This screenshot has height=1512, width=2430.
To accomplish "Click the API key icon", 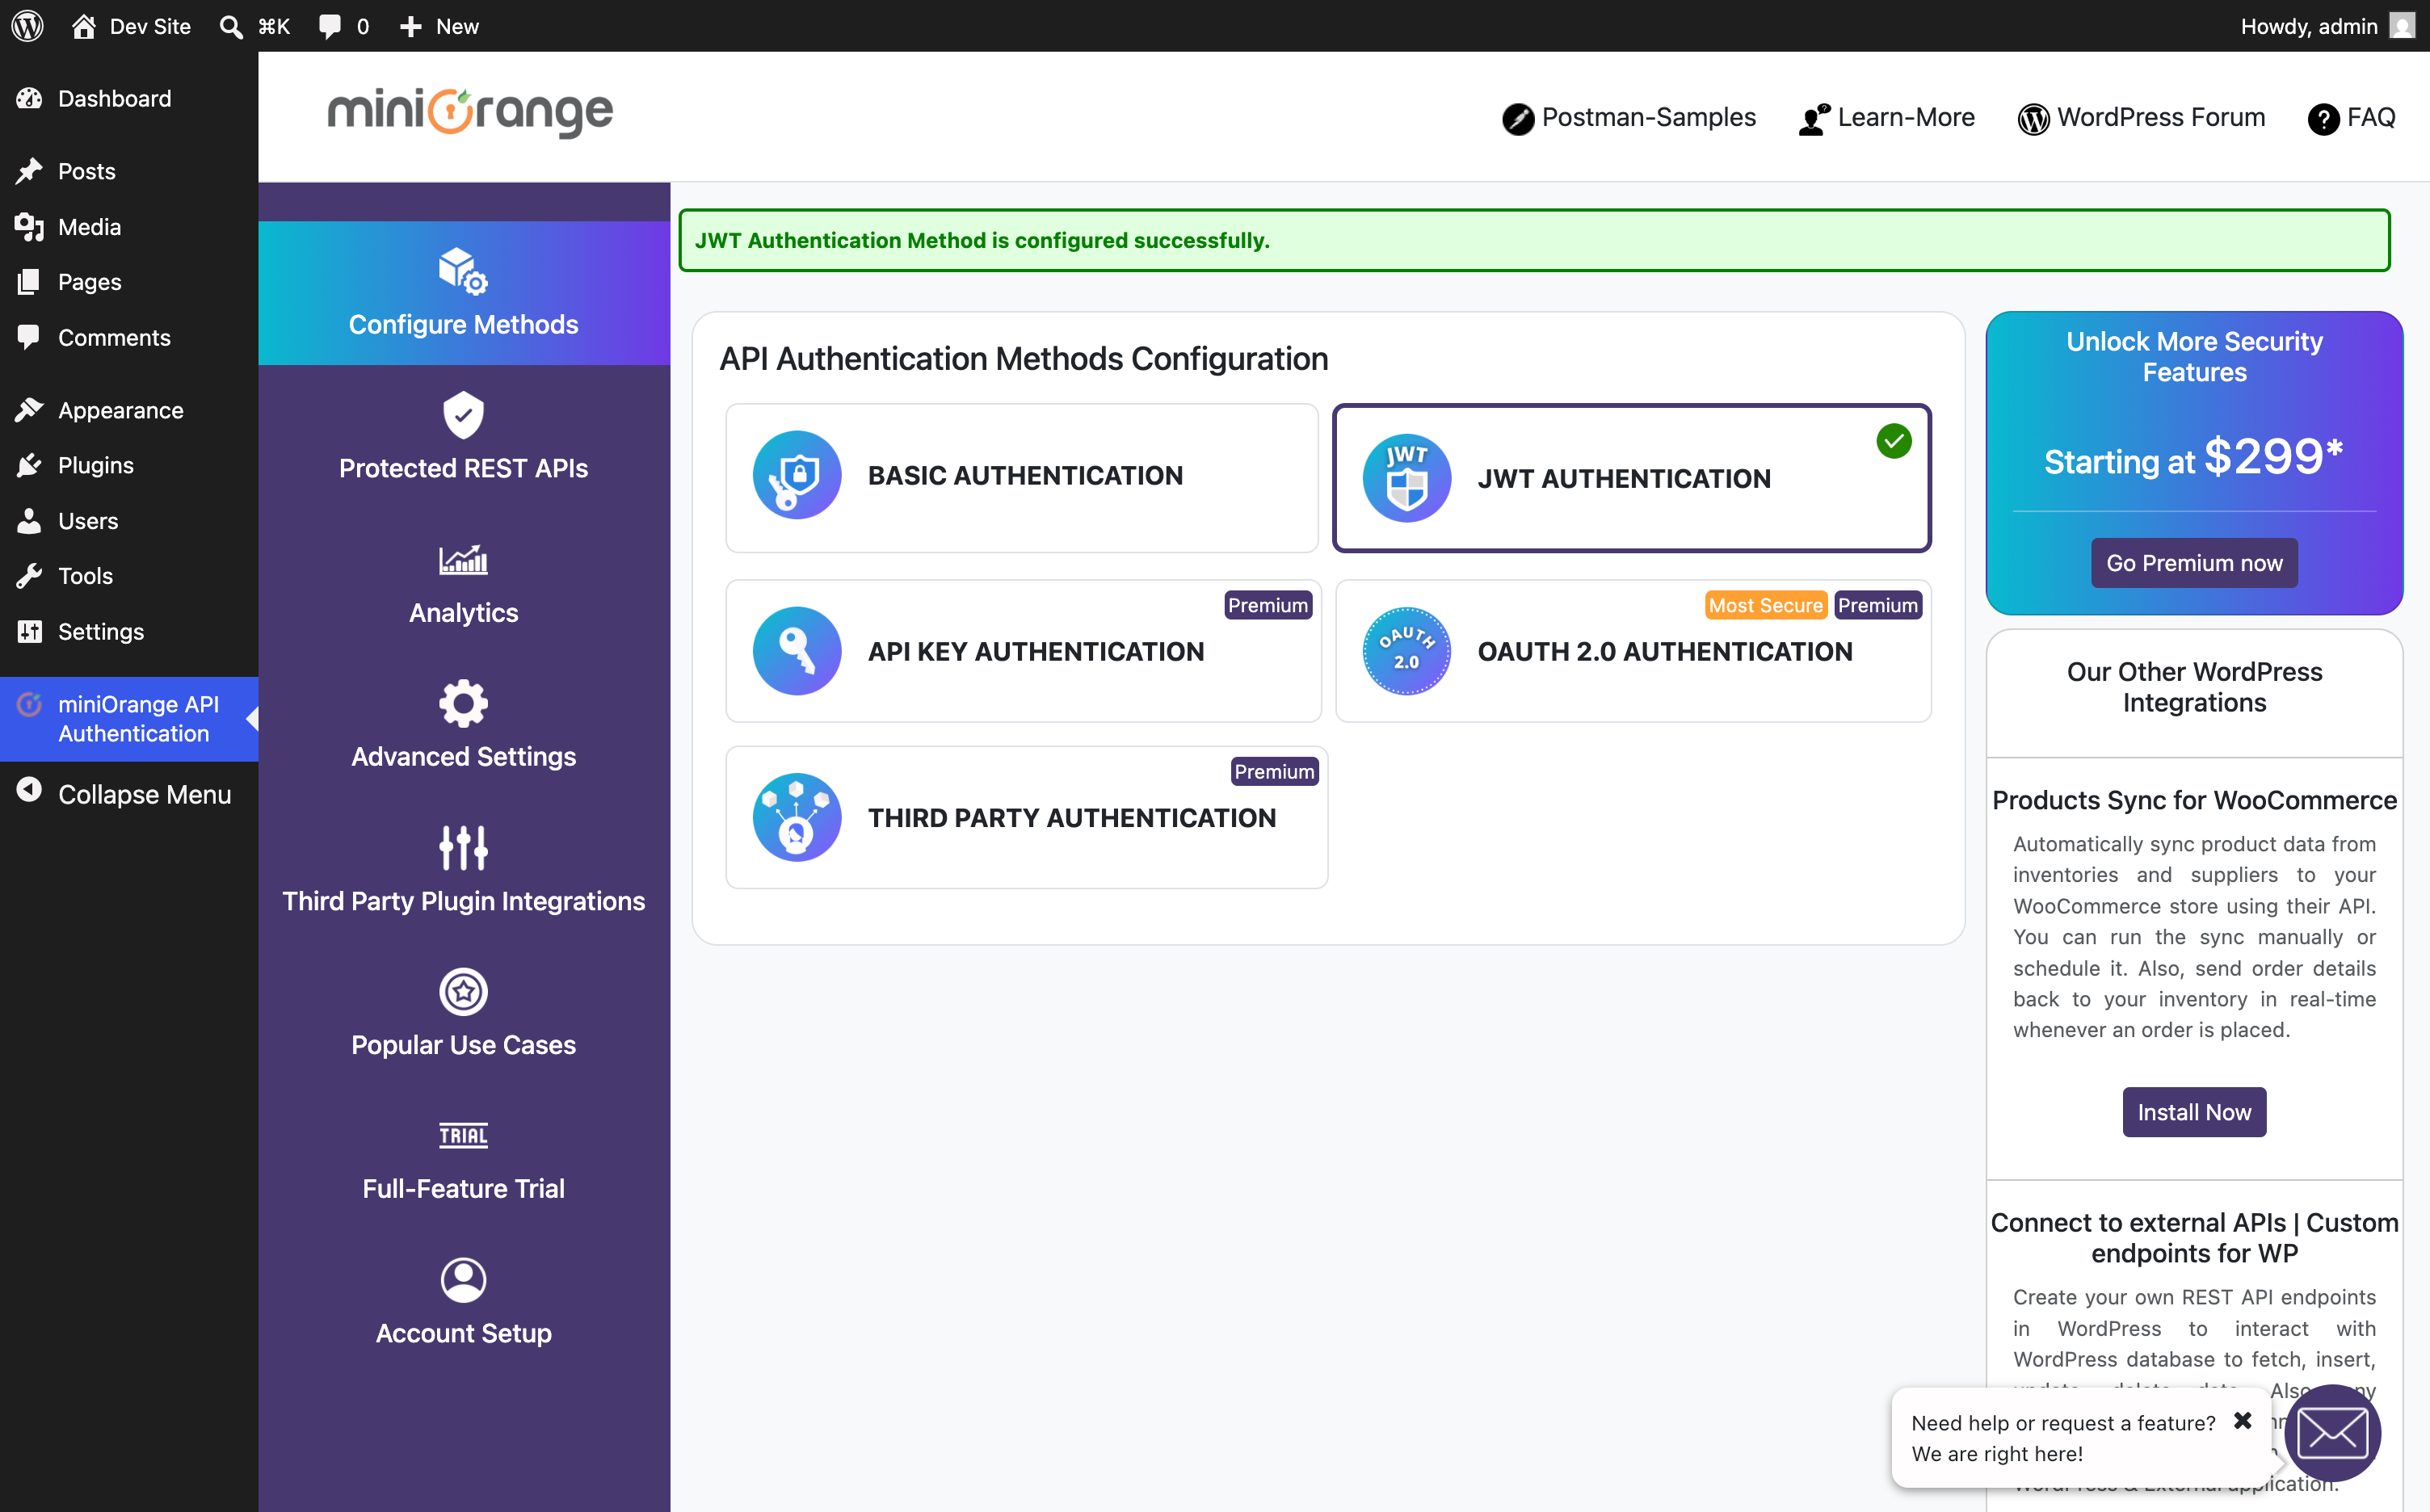I will pos(797,651).
